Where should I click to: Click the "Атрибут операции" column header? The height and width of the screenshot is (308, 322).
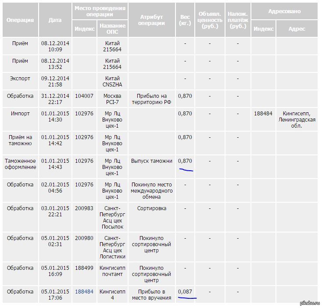(151, 20)
